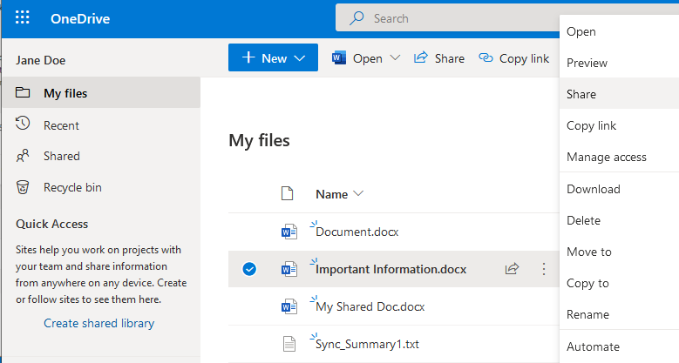Pick Delete in the context menu
Screen dimensions: 679x363
click(x=619, y=220)
